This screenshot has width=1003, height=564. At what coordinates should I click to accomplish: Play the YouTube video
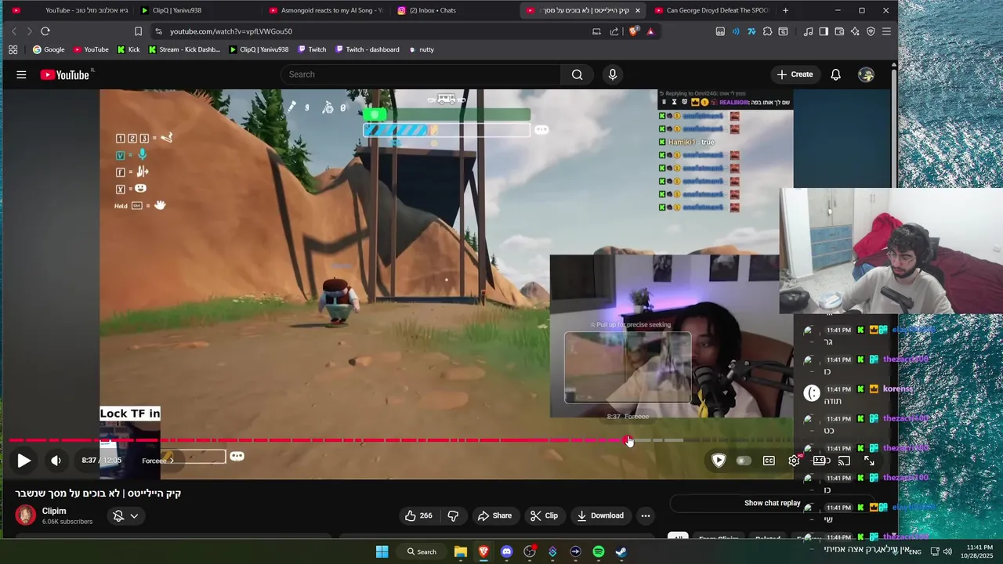pyautogui.click(x=24, y=461)
